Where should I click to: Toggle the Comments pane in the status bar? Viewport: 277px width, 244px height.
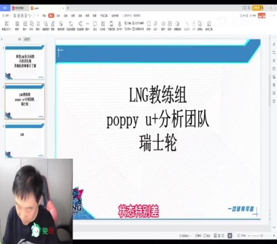tap(207, 236)
